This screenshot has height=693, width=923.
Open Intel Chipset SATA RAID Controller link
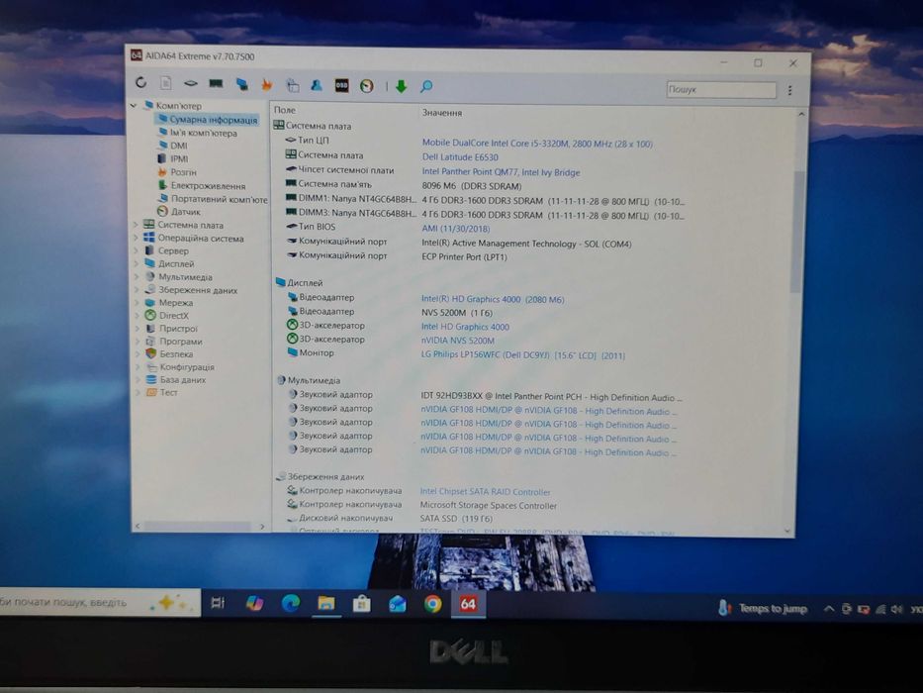coord(485,491)
